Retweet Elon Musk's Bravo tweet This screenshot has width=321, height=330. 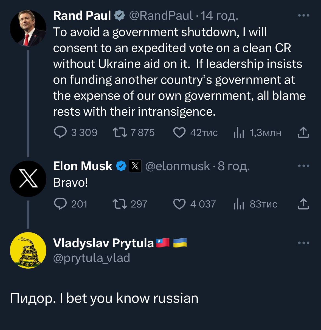click(x=120, y=204)
